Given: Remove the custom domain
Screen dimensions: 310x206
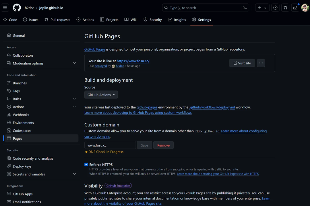Looking at the screenshot, I should 163,145.
